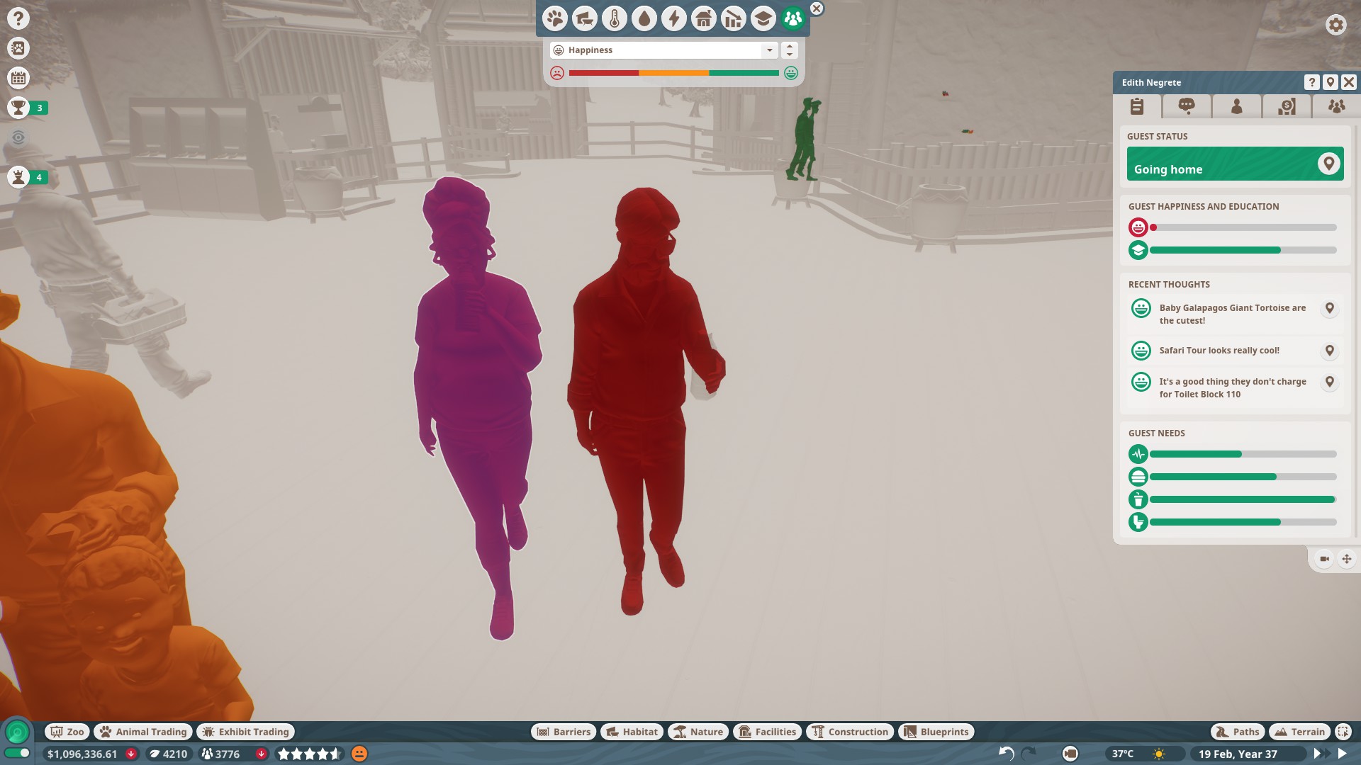Screen dimensions: 1361x765
Task: Activate the multi-select tool icon
Action: 1343,732
